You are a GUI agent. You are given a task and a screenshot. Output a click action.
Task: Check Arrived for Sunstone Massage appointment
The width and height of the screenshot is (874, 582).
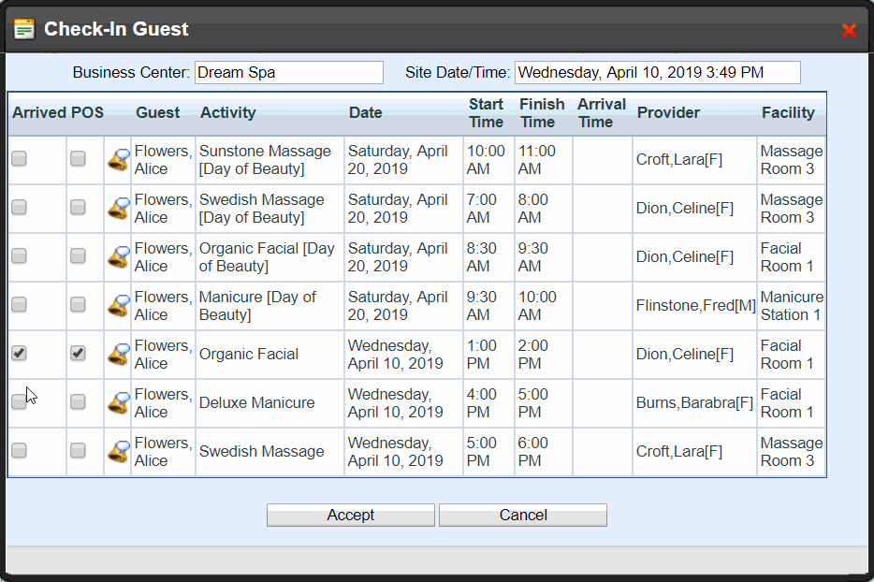[x=19, y=158]
